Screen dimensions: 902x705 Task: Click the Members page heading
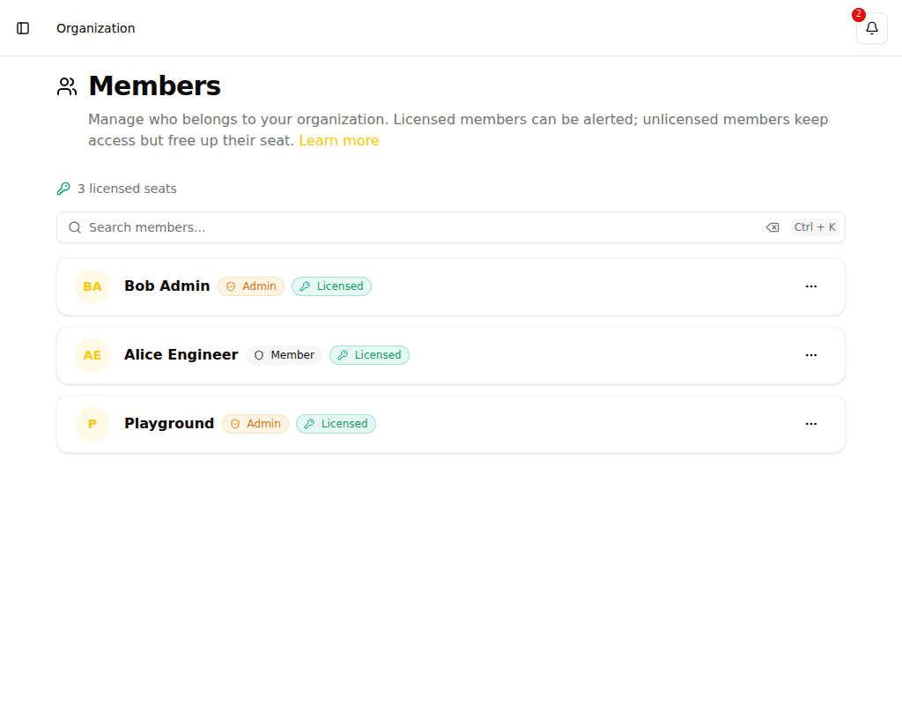click(x=155, y=85)
